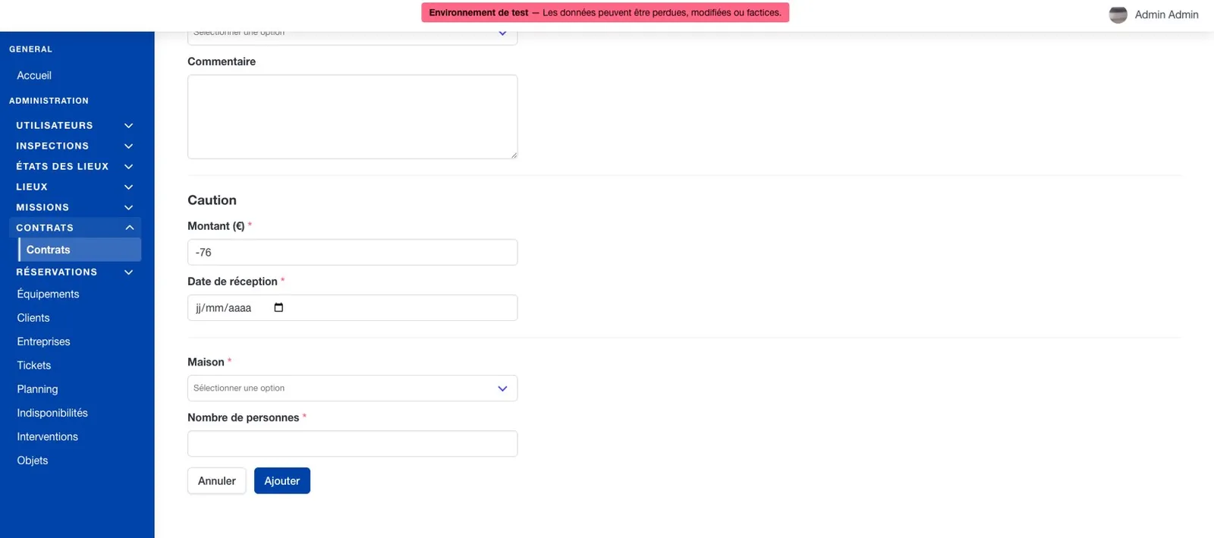1214x538 pixels.
Task: Click the Commentaire field label
Action: tap(222, 61)
